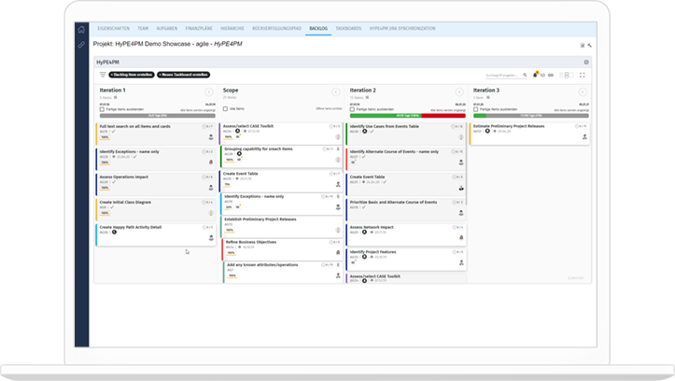Click the settings gear in the HyPE4PM header
Image resolution: width=675 pixels, height=381 pixels.
pos(586,63)
